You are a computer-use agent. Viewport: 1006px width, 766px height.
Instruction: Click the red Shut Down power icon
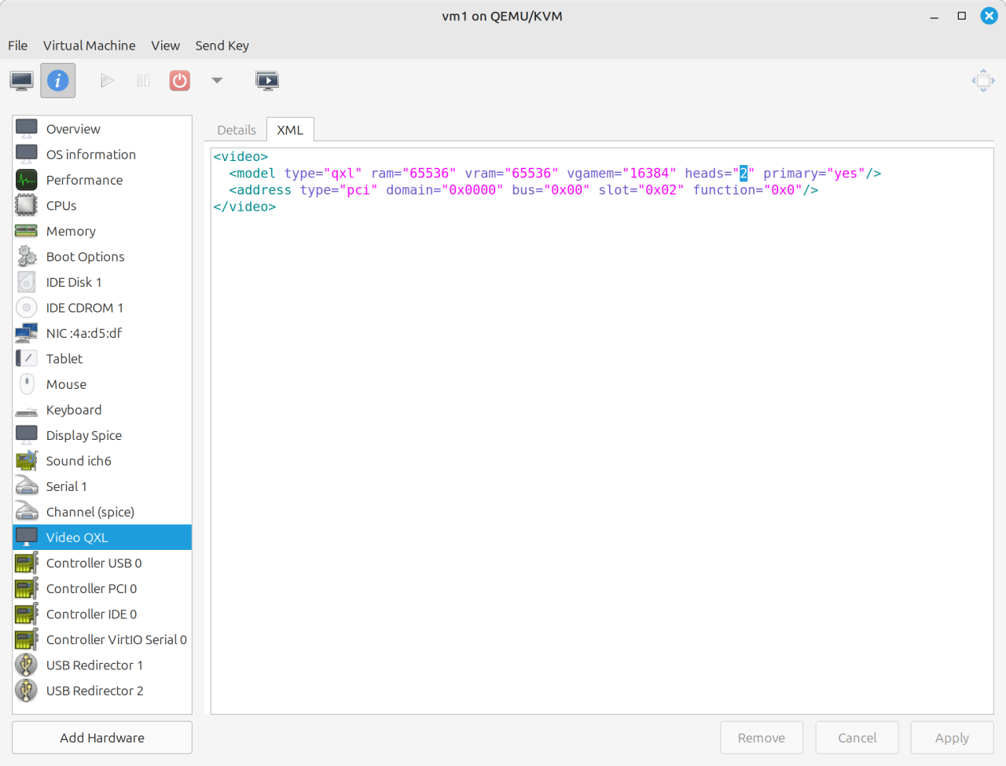click(180, 80)
